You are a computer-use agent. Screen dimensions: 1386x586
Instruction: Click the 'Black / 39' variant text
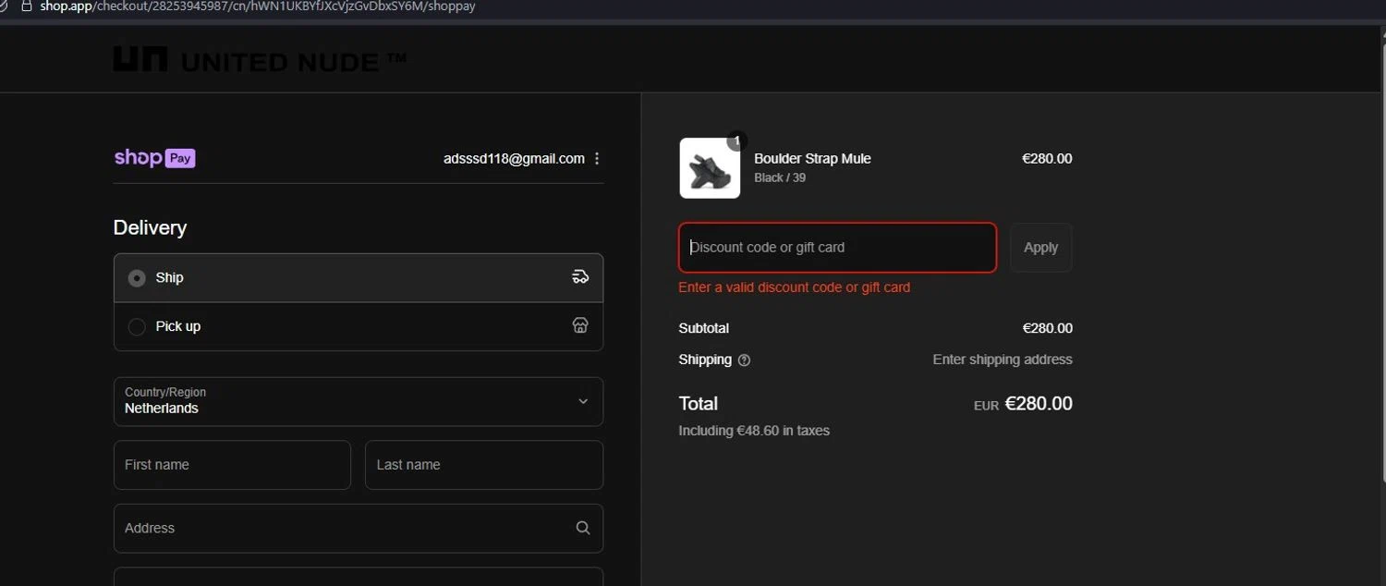click(x=780, y=177)
